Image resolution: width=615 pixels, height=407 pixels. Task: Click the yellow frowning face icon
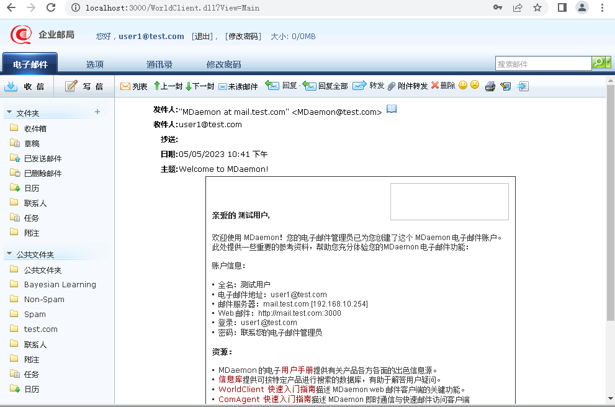475,85
